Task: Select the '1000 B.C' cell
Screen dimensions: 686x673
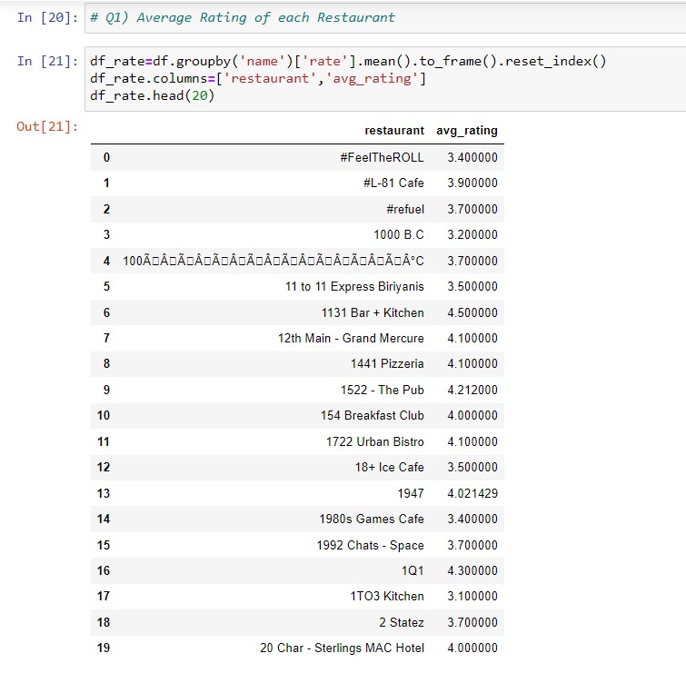Action: point(399,235)
